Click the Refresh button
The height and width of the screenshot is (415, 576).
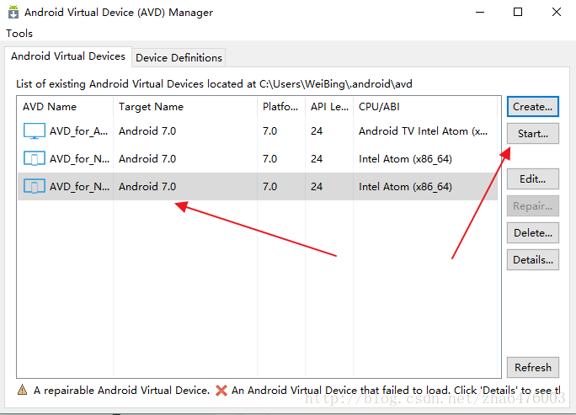pyautogui.click(x=533, y=368)
